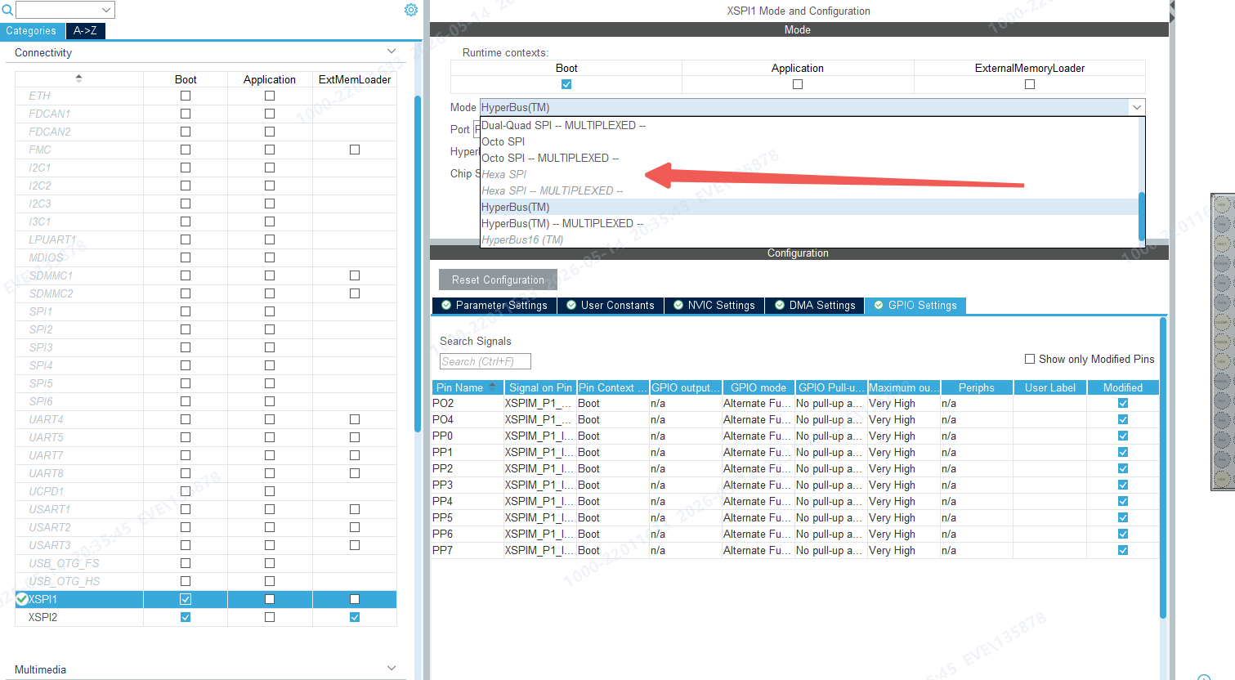This screenshot has height=680, width=1235.
Task: Toggle the Boot runtime context checkbox
Action: [566, 84]
